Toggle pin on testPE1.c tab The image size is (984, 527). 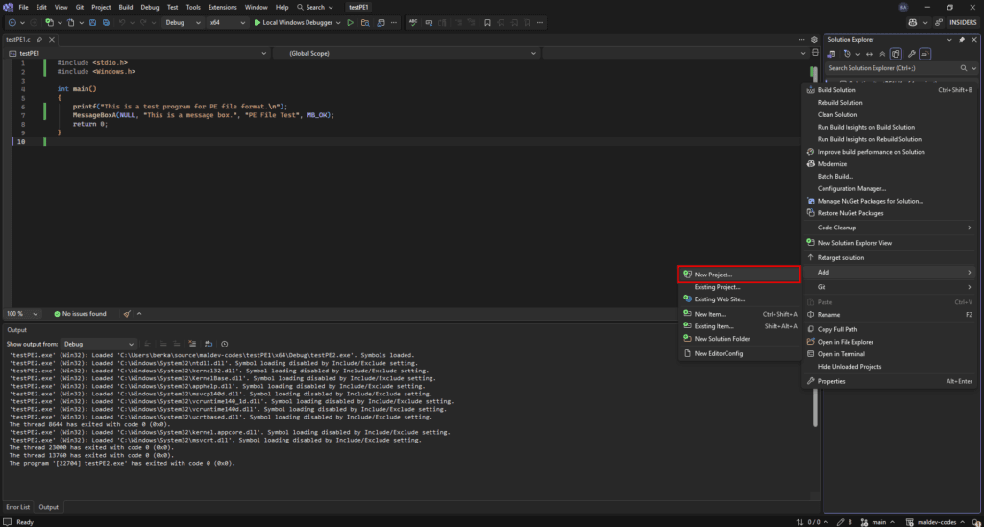(38, 39)
